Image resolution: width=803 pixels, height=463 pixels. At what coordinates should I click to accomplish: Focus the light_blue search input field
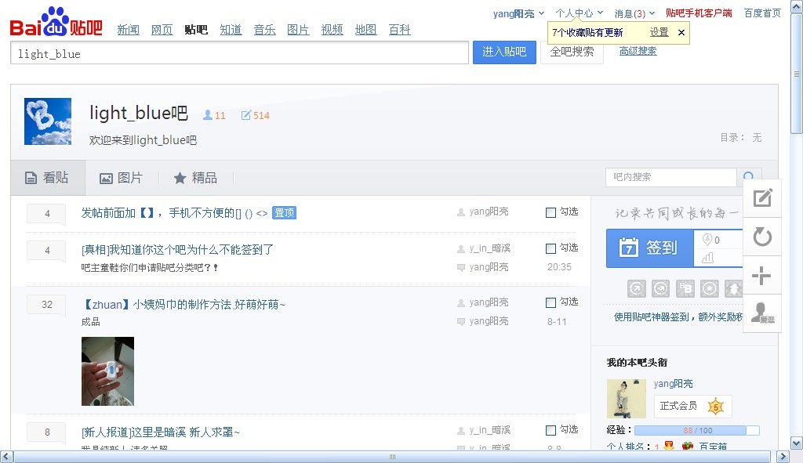coord(239,53)
